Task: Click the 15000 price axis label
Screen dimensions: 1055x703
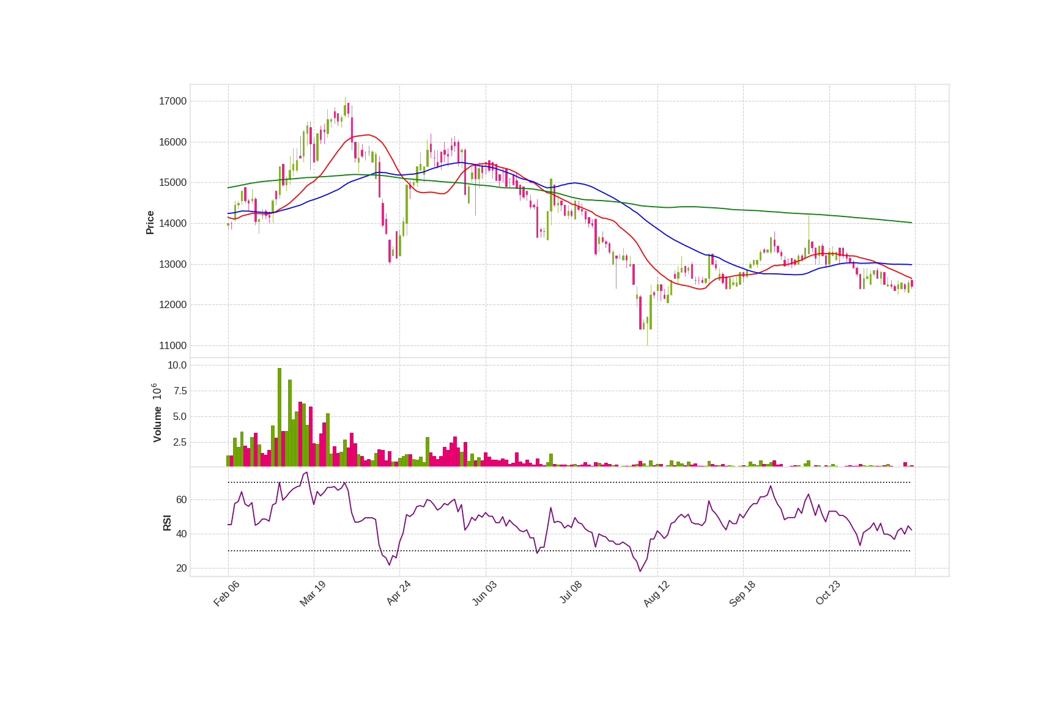Action: (172, 183)
